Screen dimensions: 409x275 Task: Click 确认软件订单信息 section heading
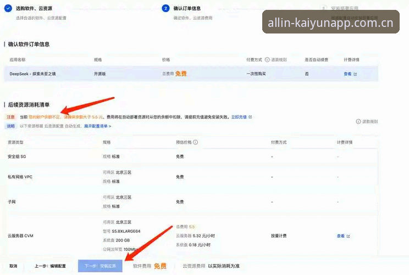coord(29,44)
